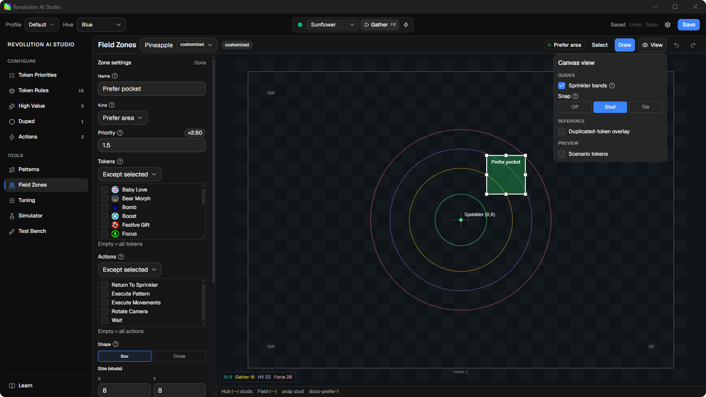This screenshot has height=397, width=706.
Task: Click the help icon next to Tokens
Action: [x=120, y=161]
